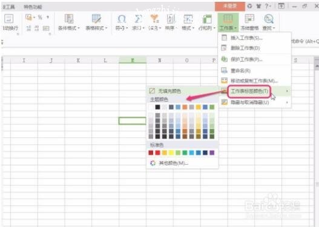Choose Protect Worksheet (保护工作表) menu item
Image resolution: width=319 pixels, height=227 pixels.
tap(254, 59)
